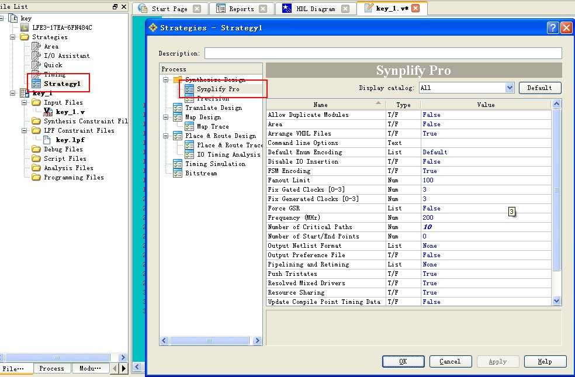The height and width of the screenshot is (377, 575).
Task: Click the Process tree horizontal right arrow
Action: point(258,341)
